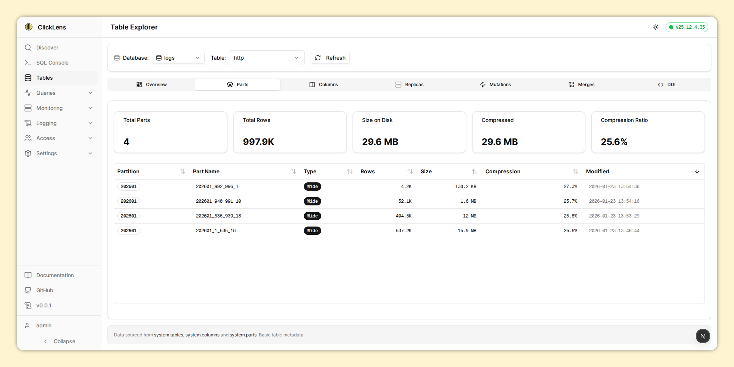Toggle sorting on Rows column
Screen dimensions: 734x367
pyautogui.click(x=410, y=171)
